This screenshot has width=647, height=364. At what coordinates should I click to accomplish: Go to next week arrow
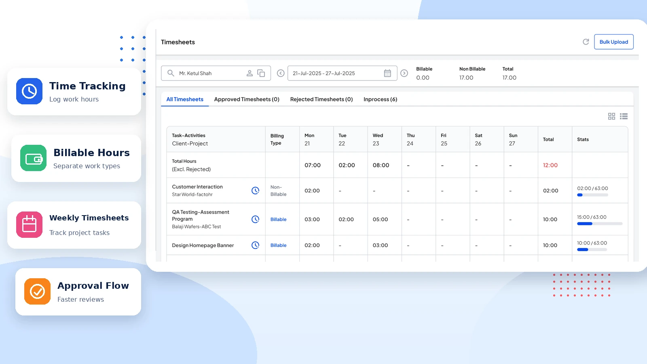click(404, 73)
